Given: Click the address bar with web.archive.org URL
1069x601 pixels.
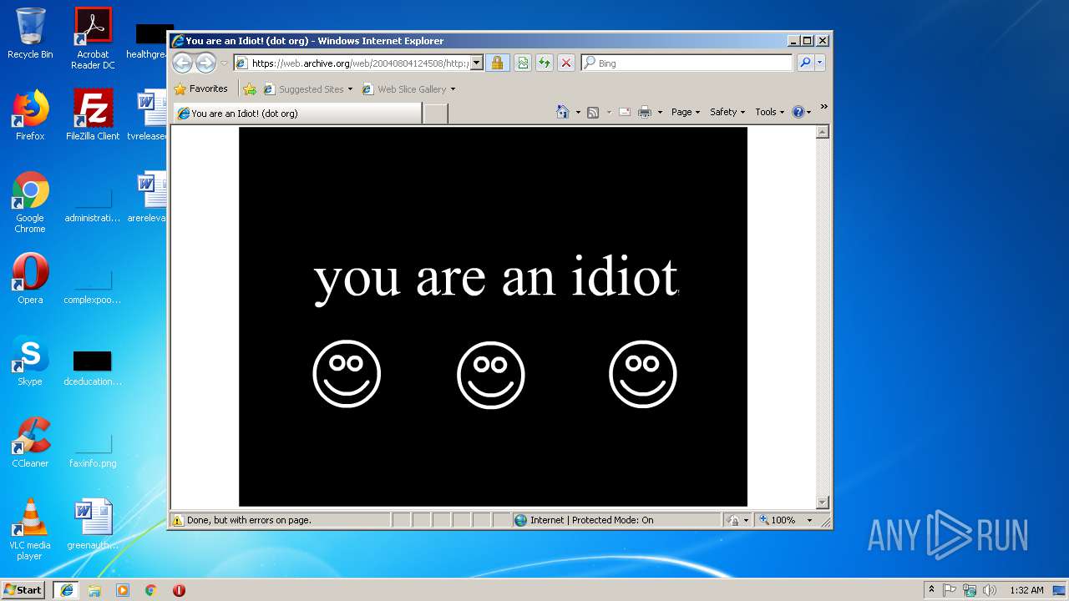Looking at the screenshot, I should [x=351, y=63].
